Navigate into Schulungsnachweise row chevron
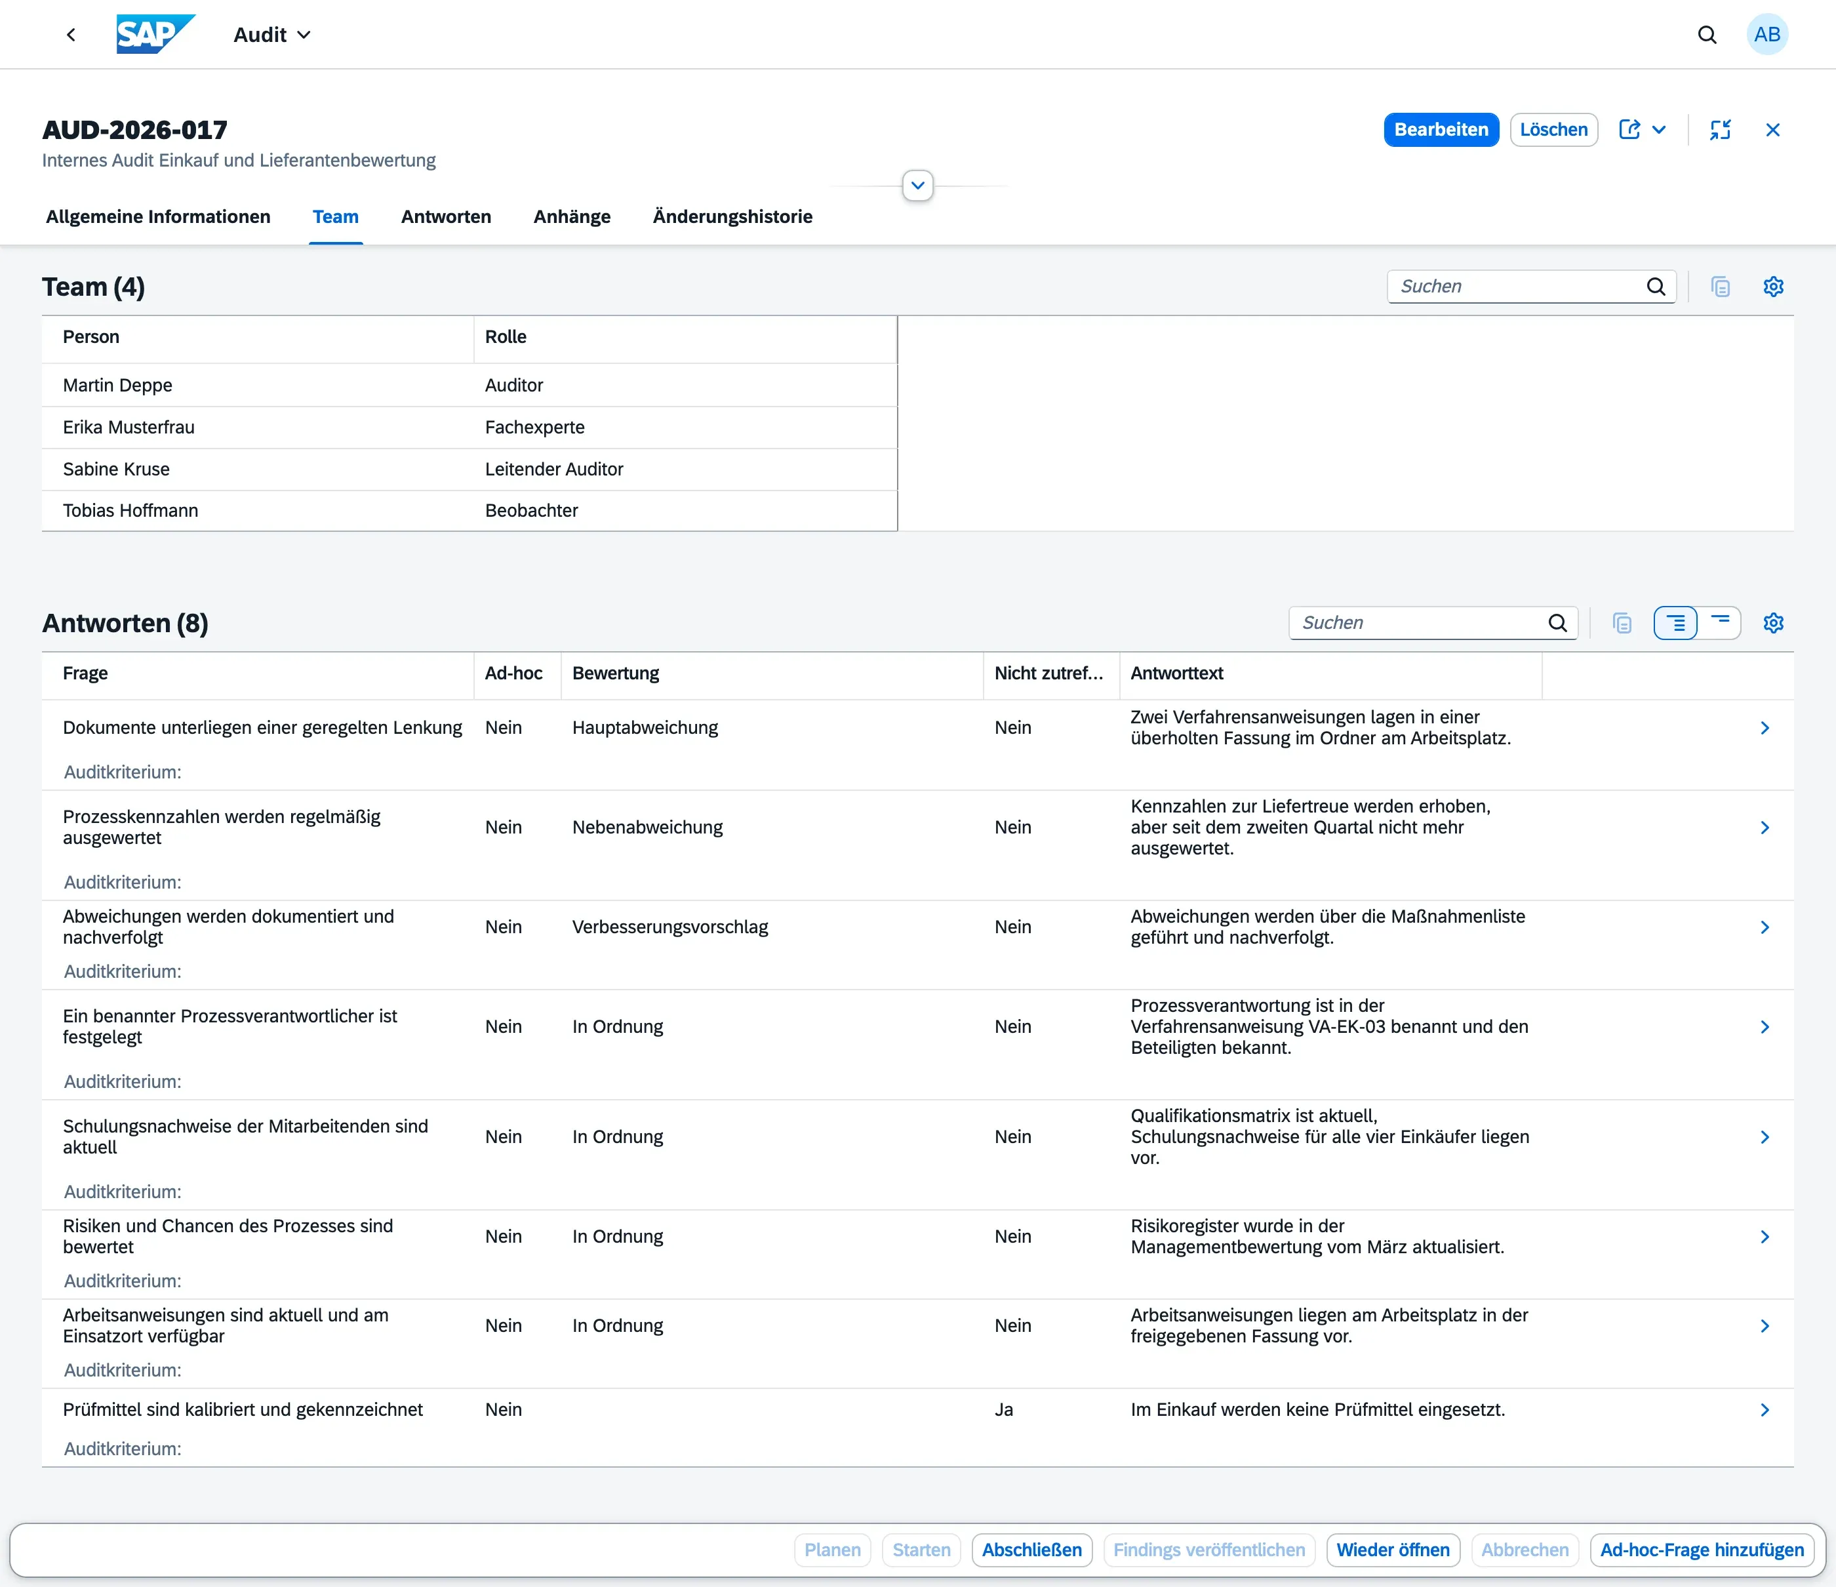 coord(1765,1136)
